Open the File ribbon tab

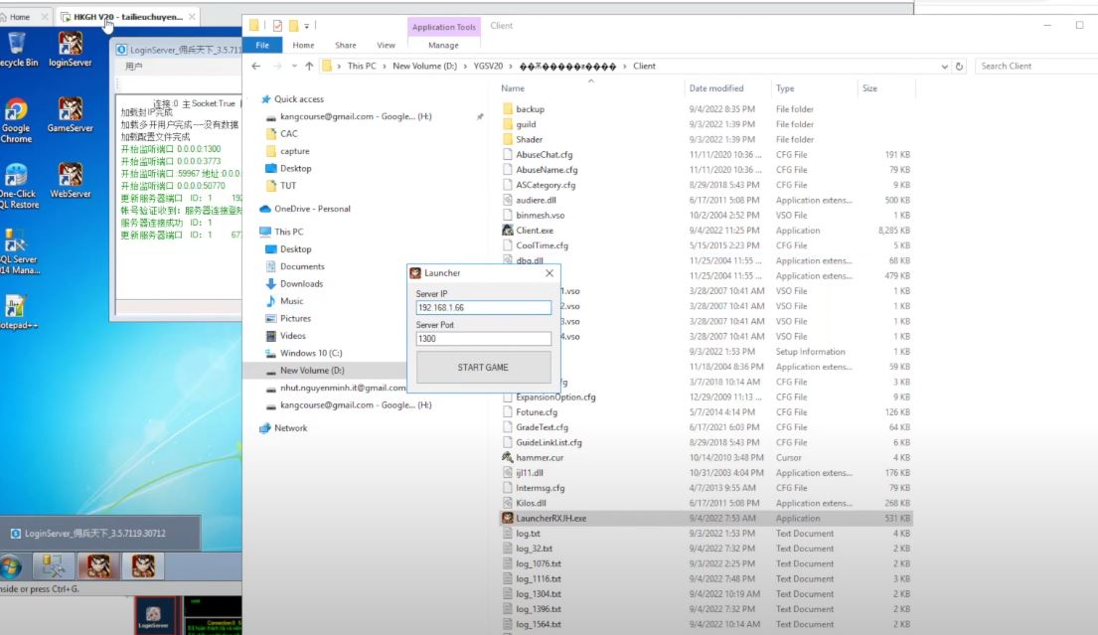click(x=262, y=45)
